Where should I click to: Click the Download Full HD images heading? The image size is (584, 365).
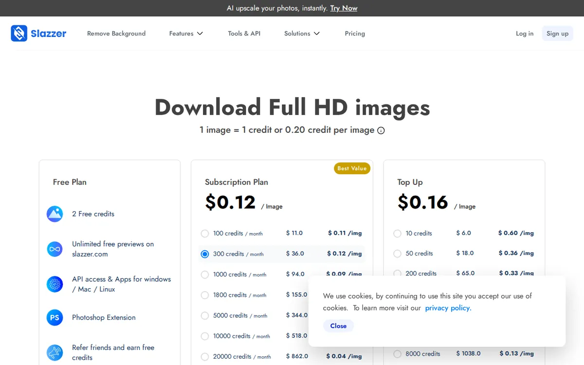coord(292,107)
